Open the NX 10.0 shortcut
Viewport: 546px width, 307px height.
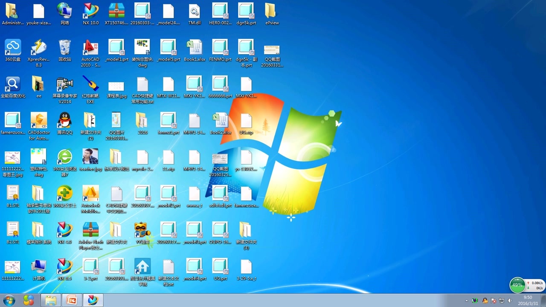tap(90, 14)
